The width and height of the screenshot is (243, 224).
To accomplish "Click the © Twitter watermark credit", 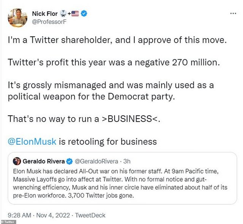I will tap(8, 221).
